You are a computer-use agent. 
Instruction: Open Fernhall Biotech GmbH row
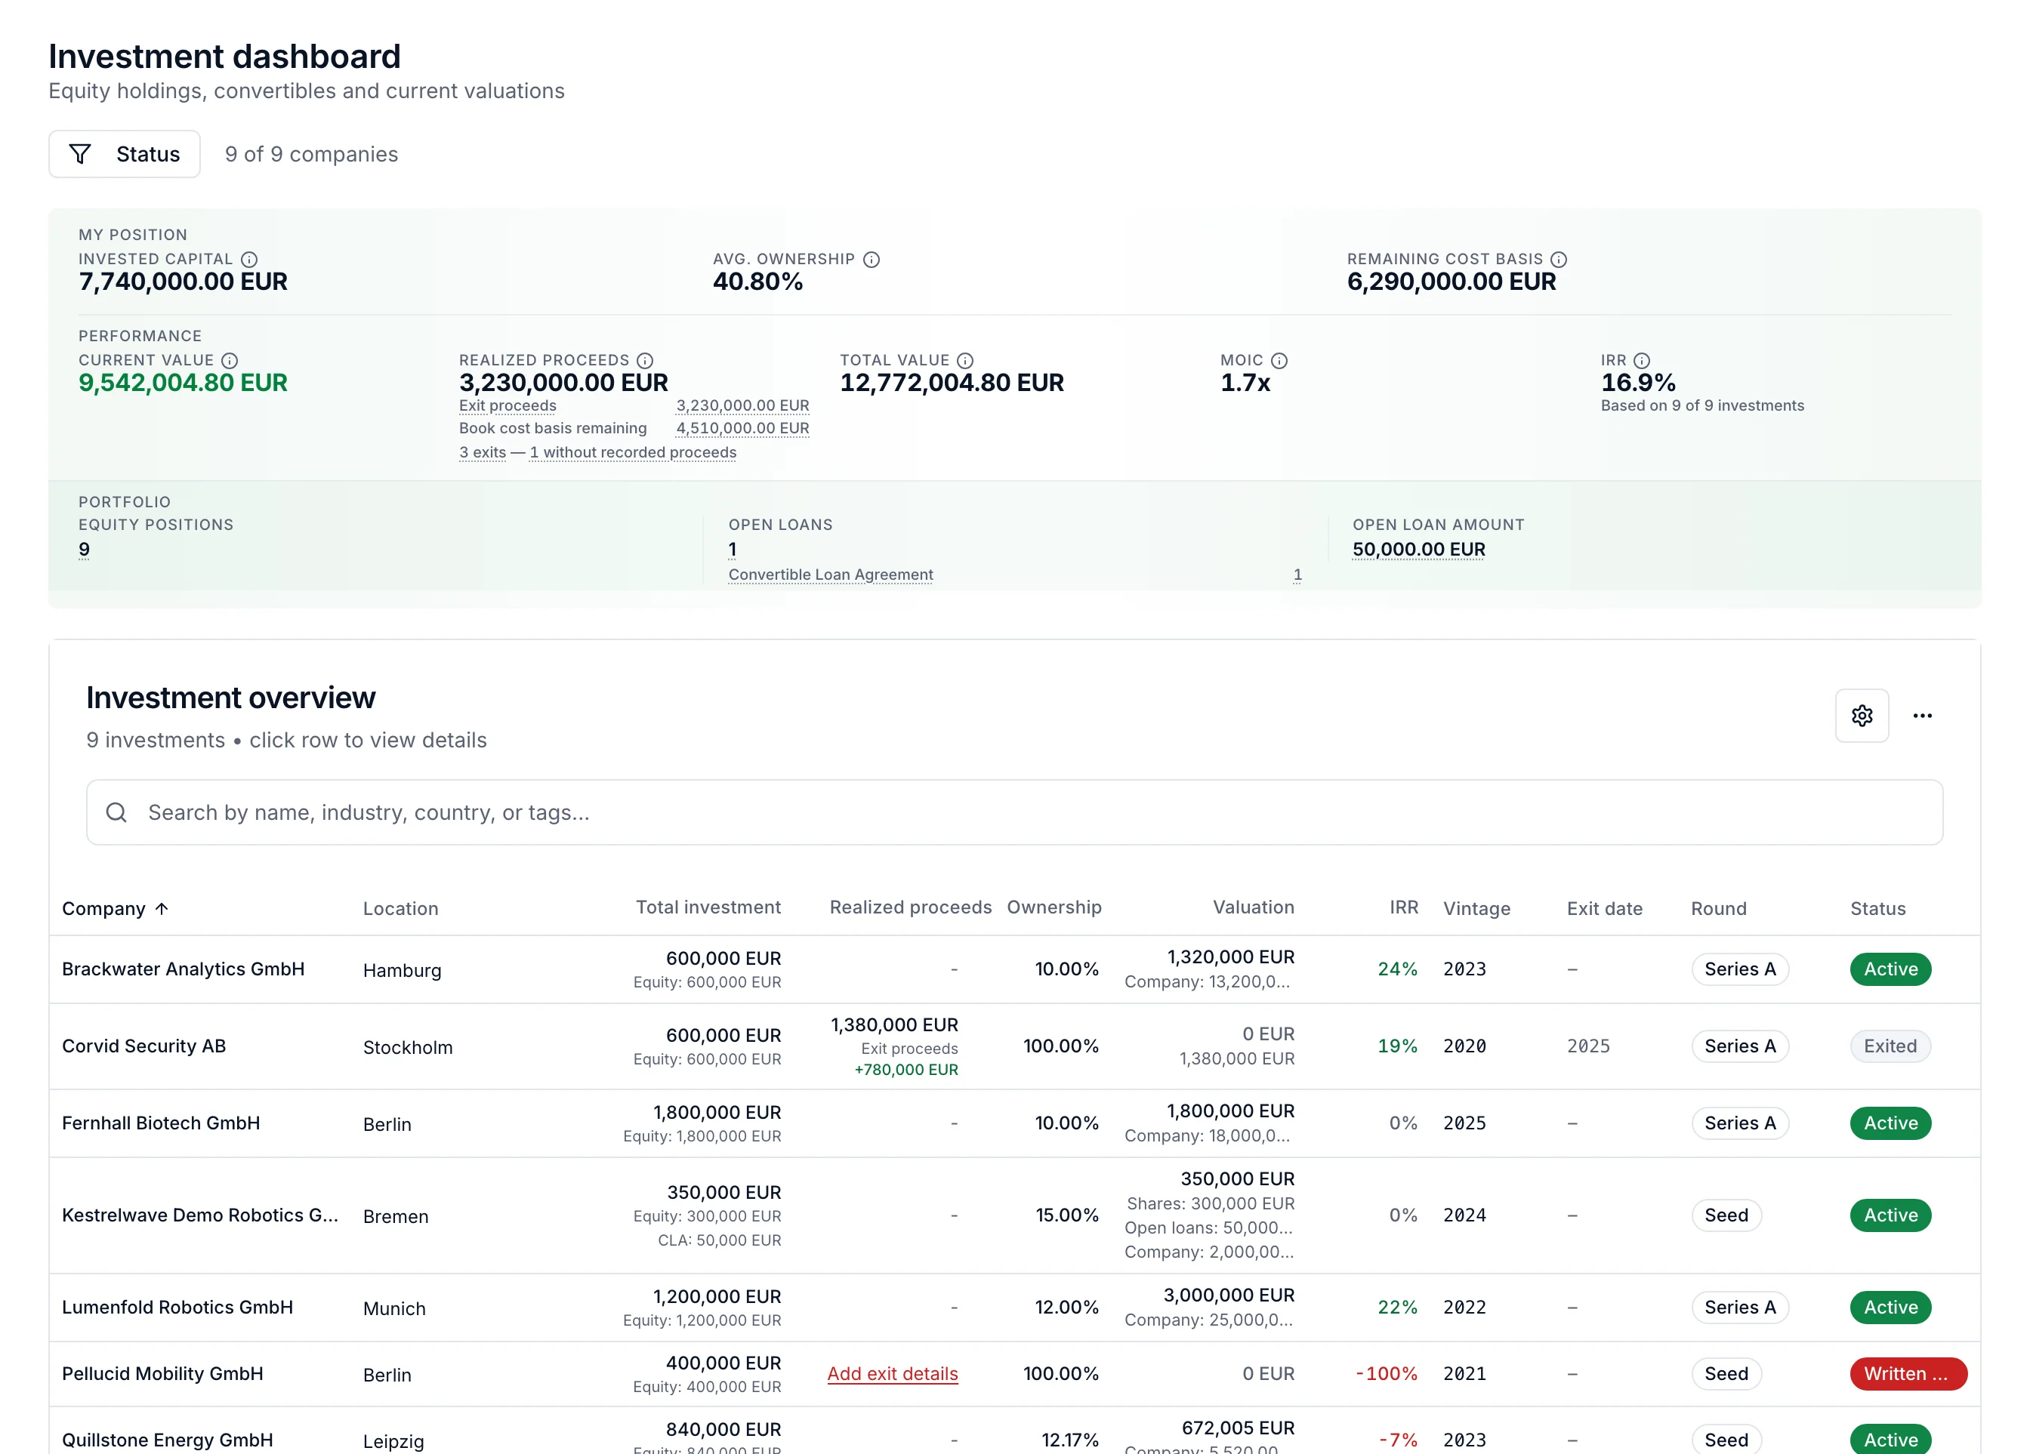(1014, 1123)
